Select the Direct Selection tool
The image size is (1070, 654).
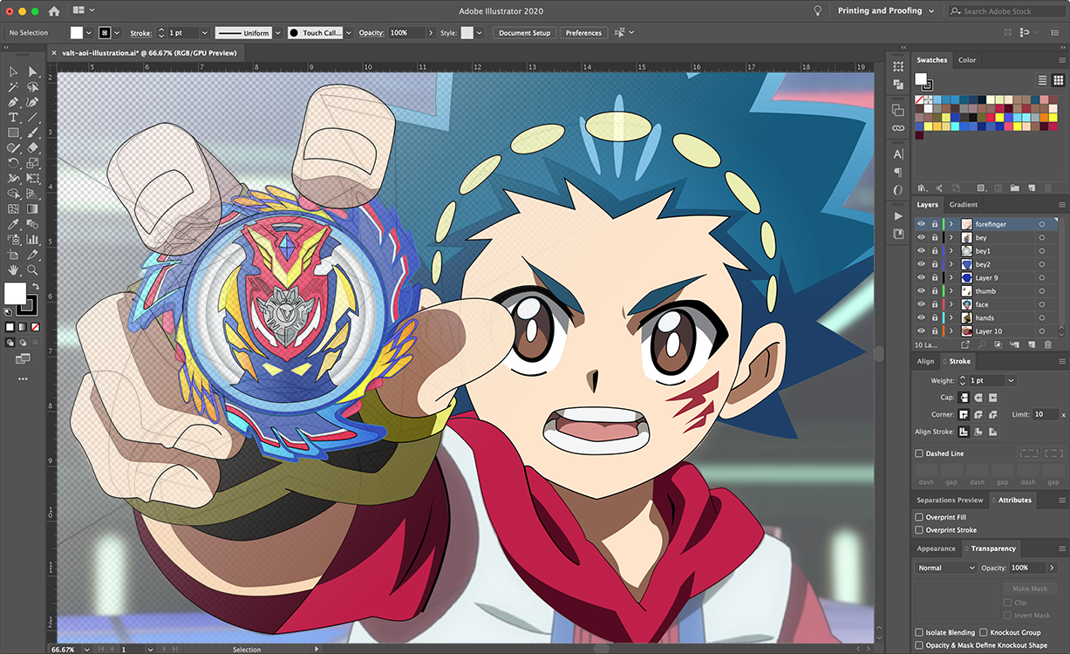[32, 72]
